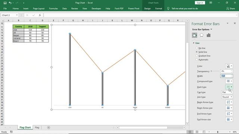Screen dimensions: 239x134
Task: Open the File menu
Action: 5,9
